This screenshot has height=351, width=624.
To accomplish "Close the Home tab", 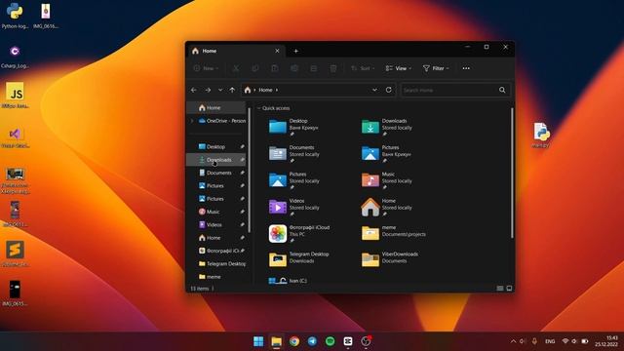I will [x=277, y=51].
